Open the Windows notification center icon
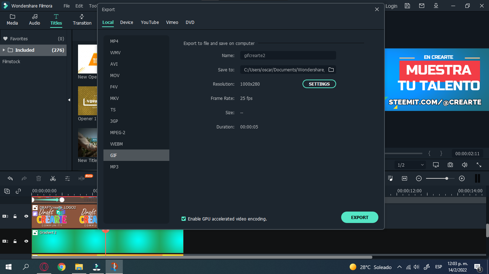 click(477, 267)
